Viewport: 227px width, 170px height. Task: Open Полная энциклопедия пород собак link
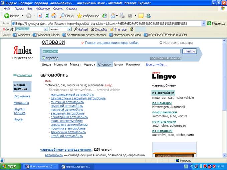111,43
